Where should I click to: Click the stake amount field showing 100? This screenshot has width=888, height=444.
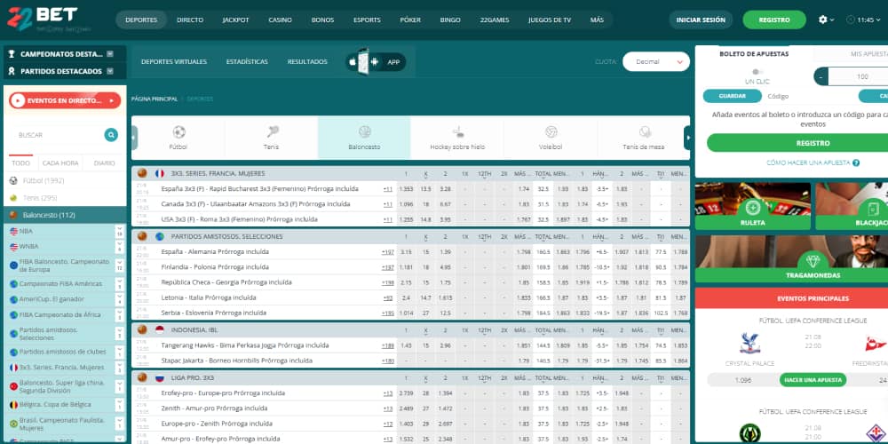(x=858, y=76)
